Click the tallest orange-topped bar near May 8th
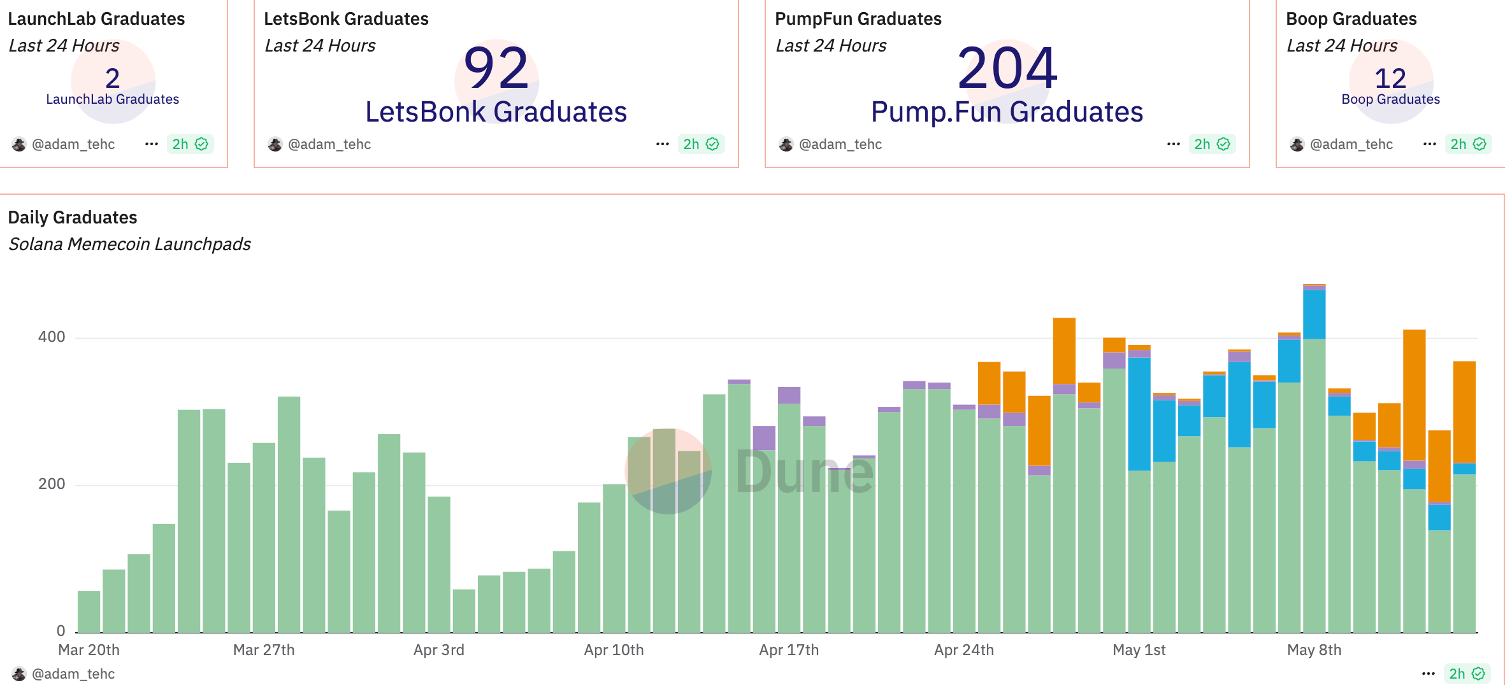 coord(1314,458)
